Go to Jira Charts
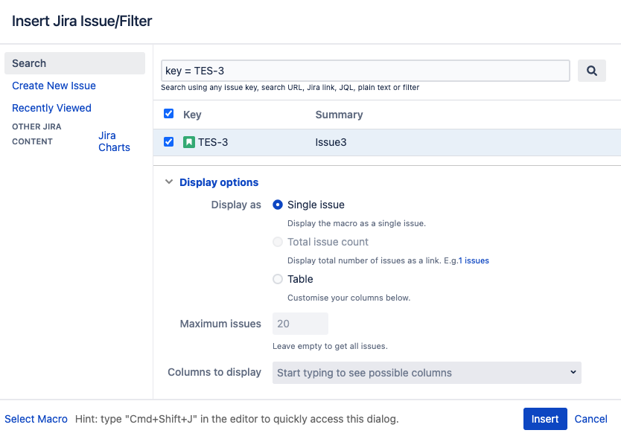Viewport: 621px width, 436px height. (114, 141)
